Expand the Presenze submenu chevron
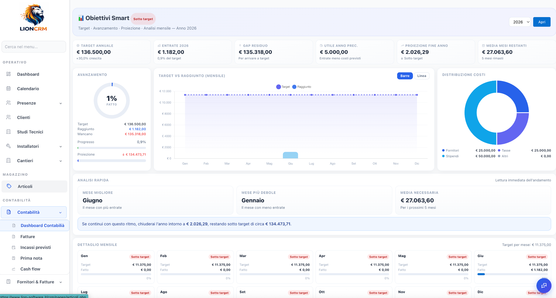Viewport: 556px width, 298px height. (x=61, y=103)
